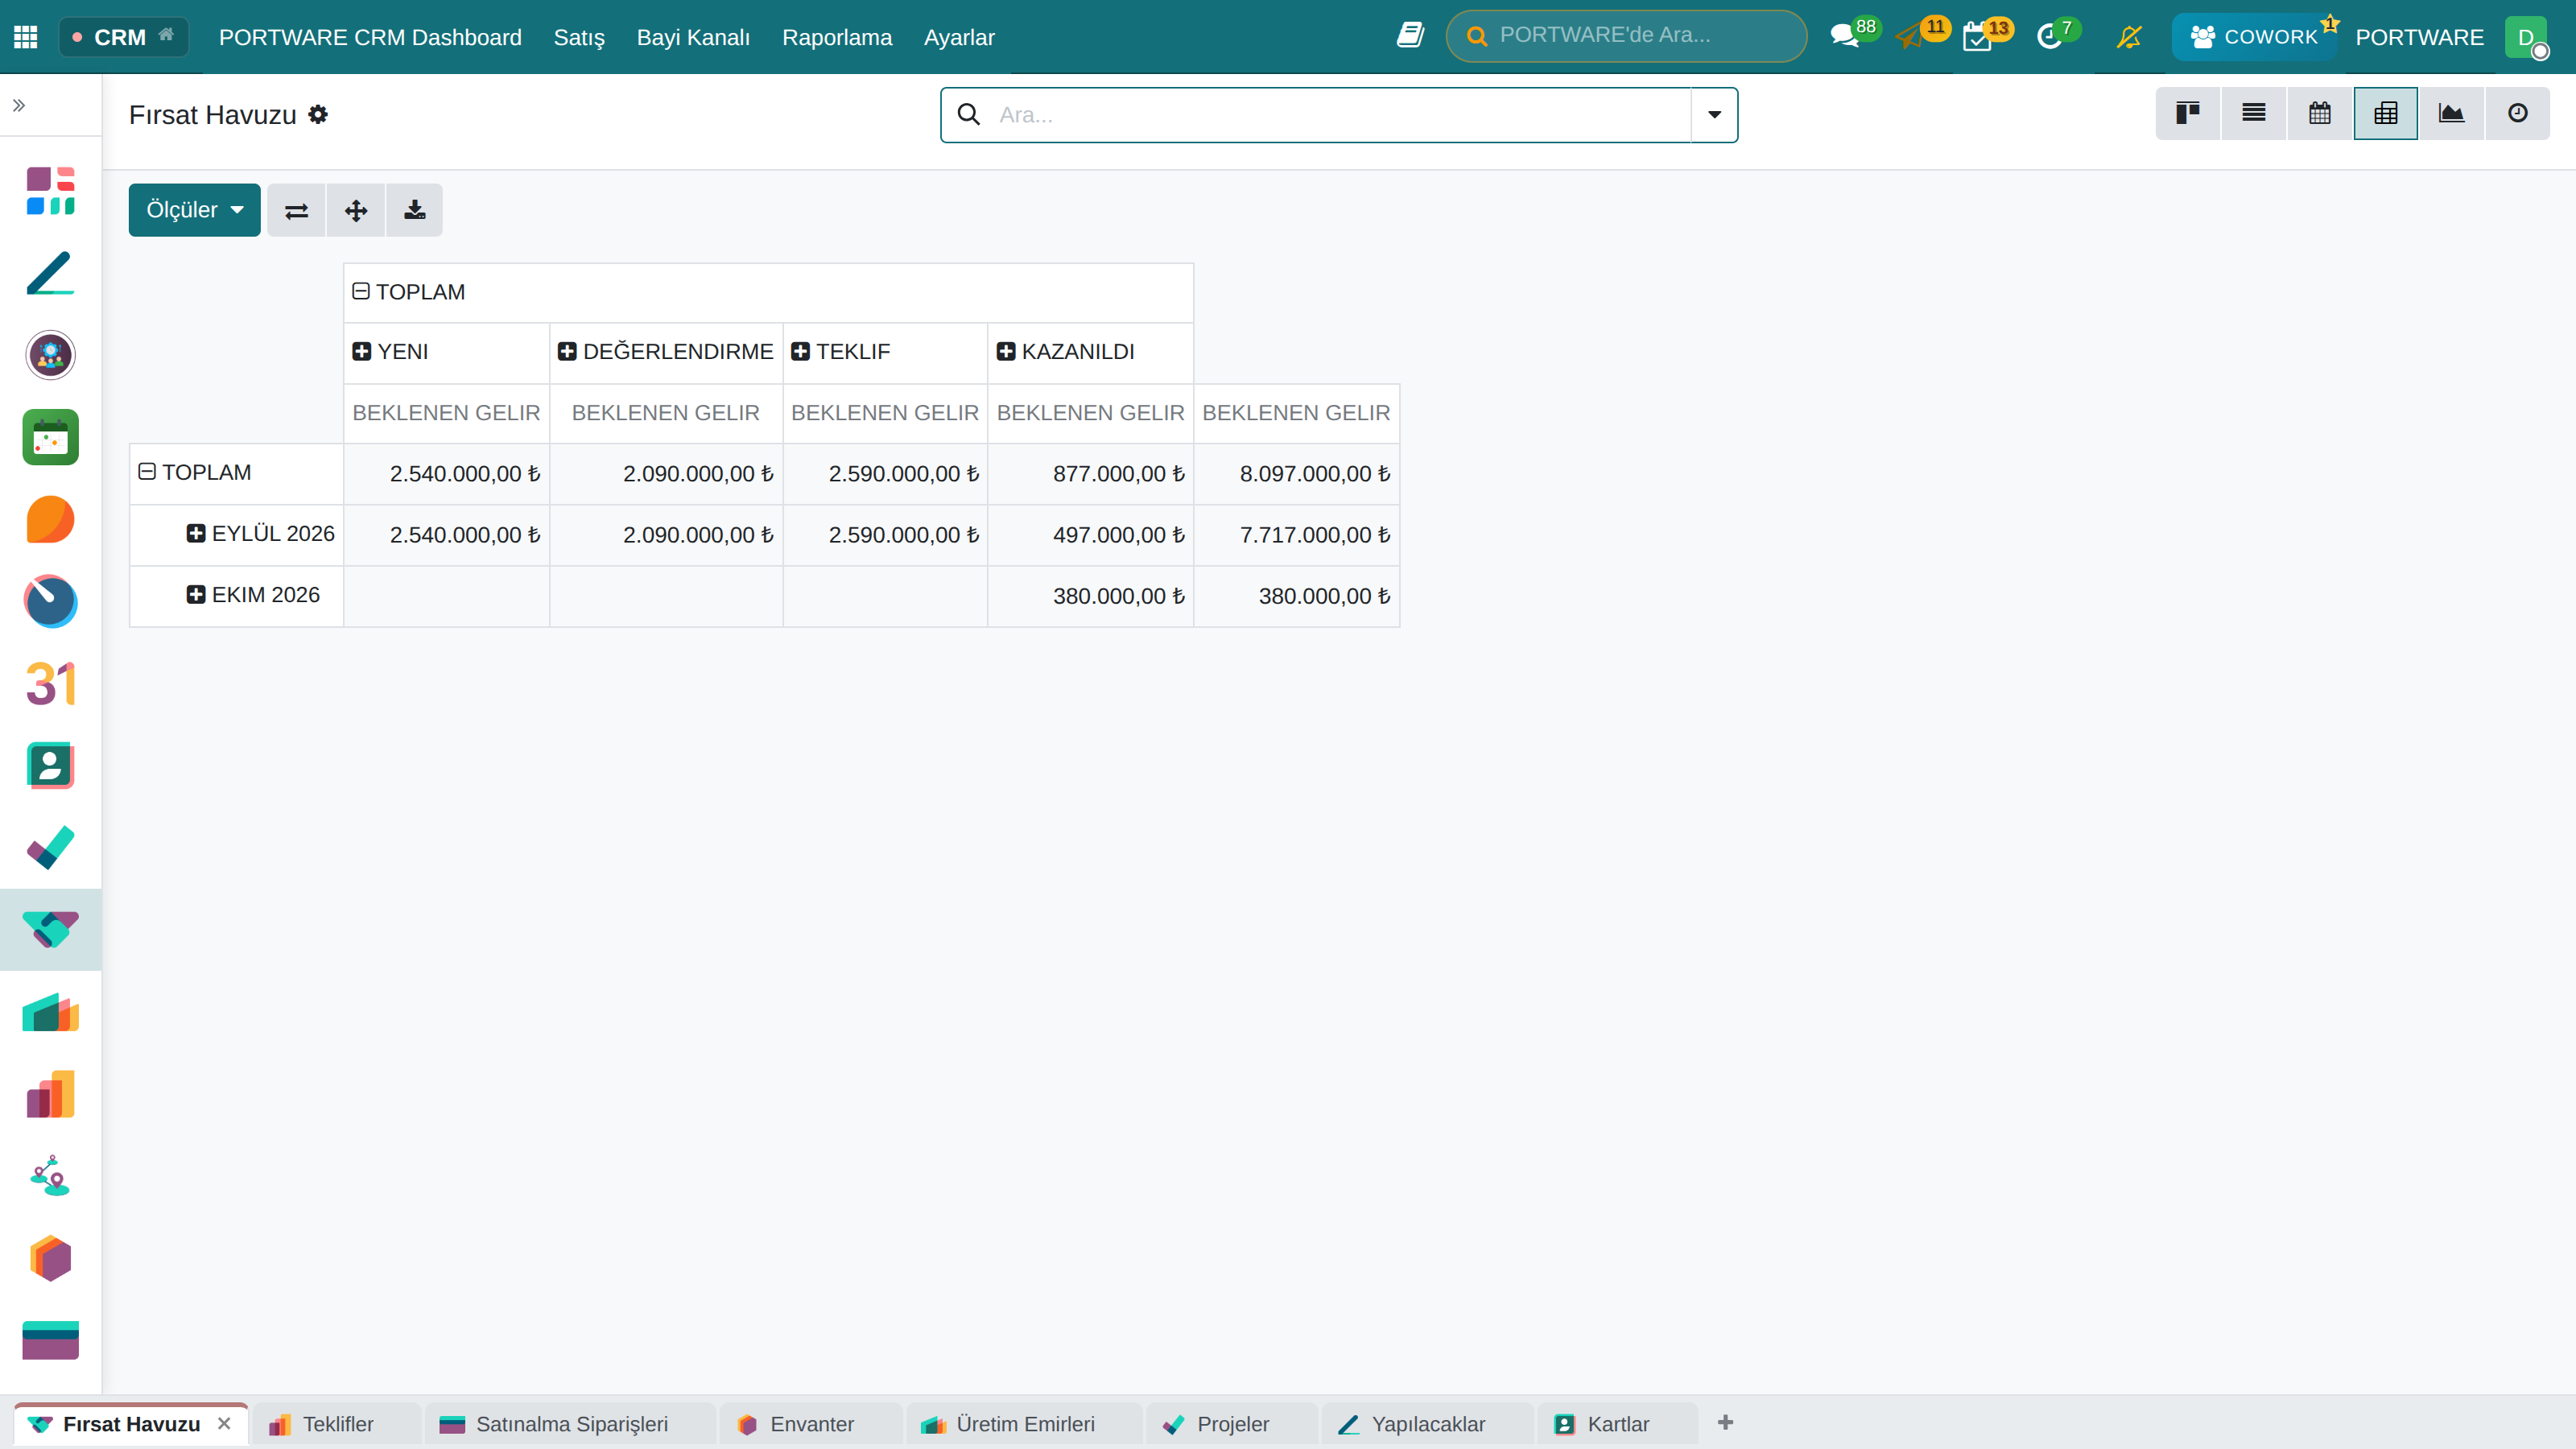Switch to Kanban view

click(2188, 113)
